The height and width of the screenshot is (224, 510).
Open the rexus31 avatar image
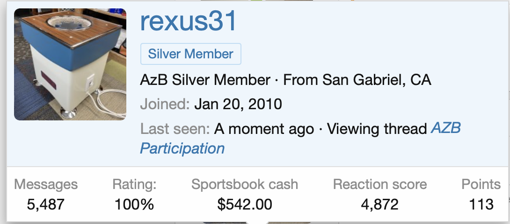(x=70, y=64)
